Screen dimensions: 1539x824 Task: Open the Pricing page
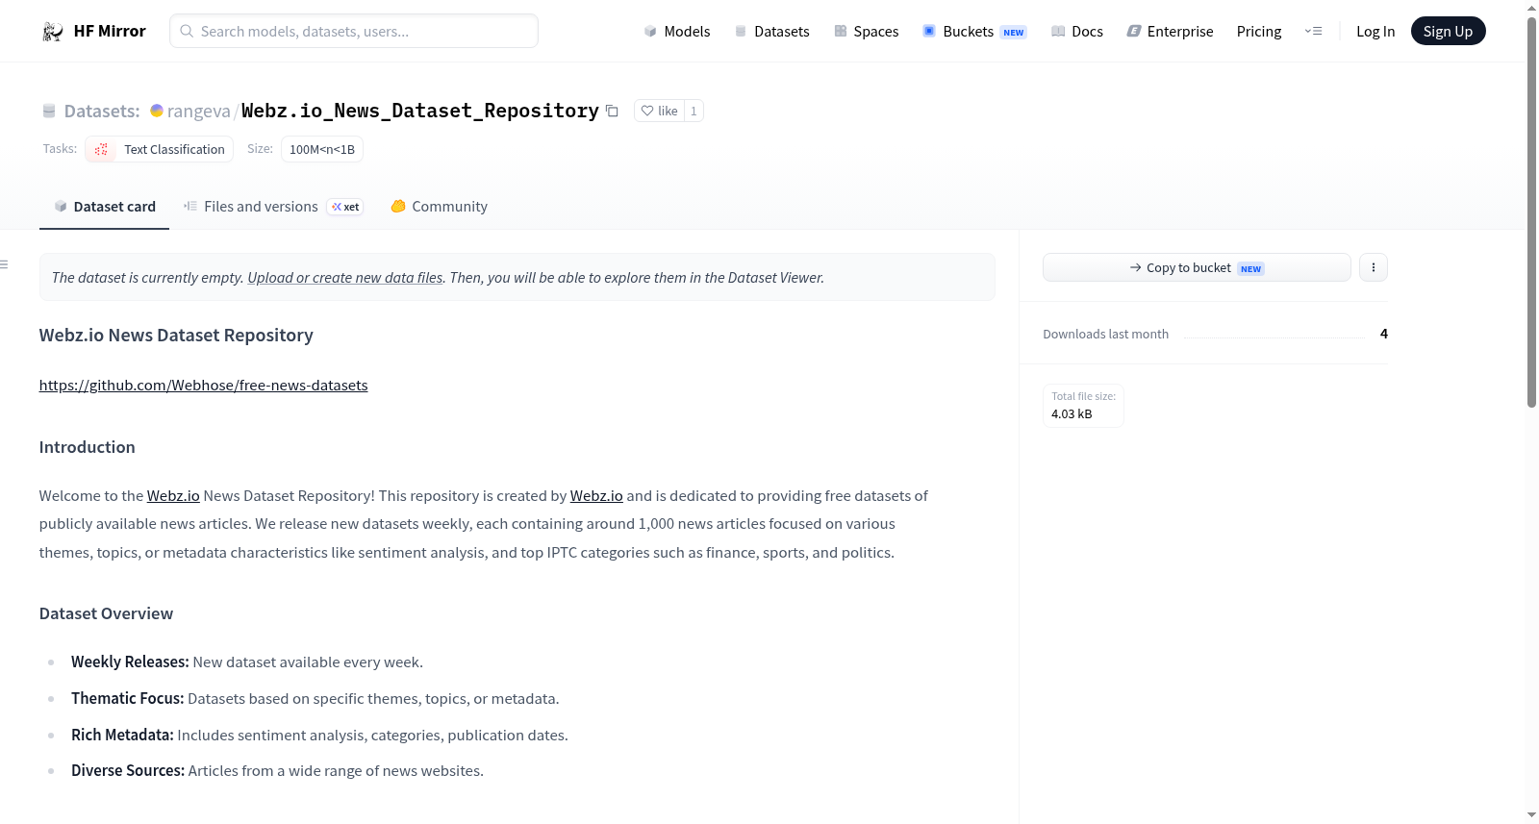pyautogui.click(x=1259, y=31)
